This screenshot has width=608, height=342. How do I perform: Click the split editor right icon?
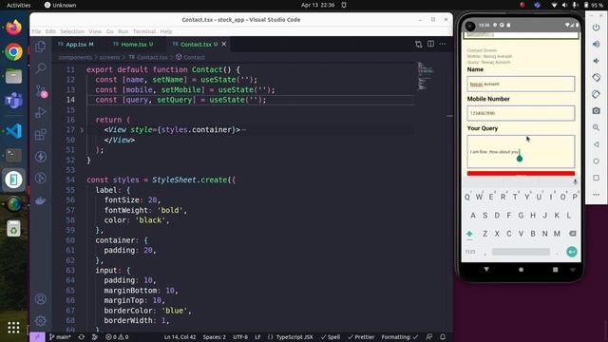click(430, 44)
